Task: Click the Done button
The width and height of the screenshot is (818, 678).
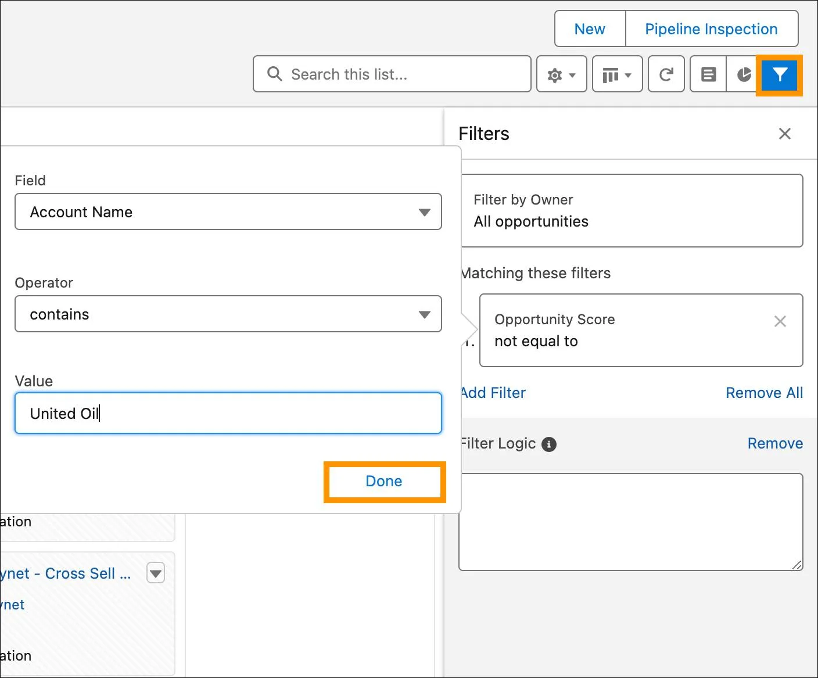Action: pos(384,482)
